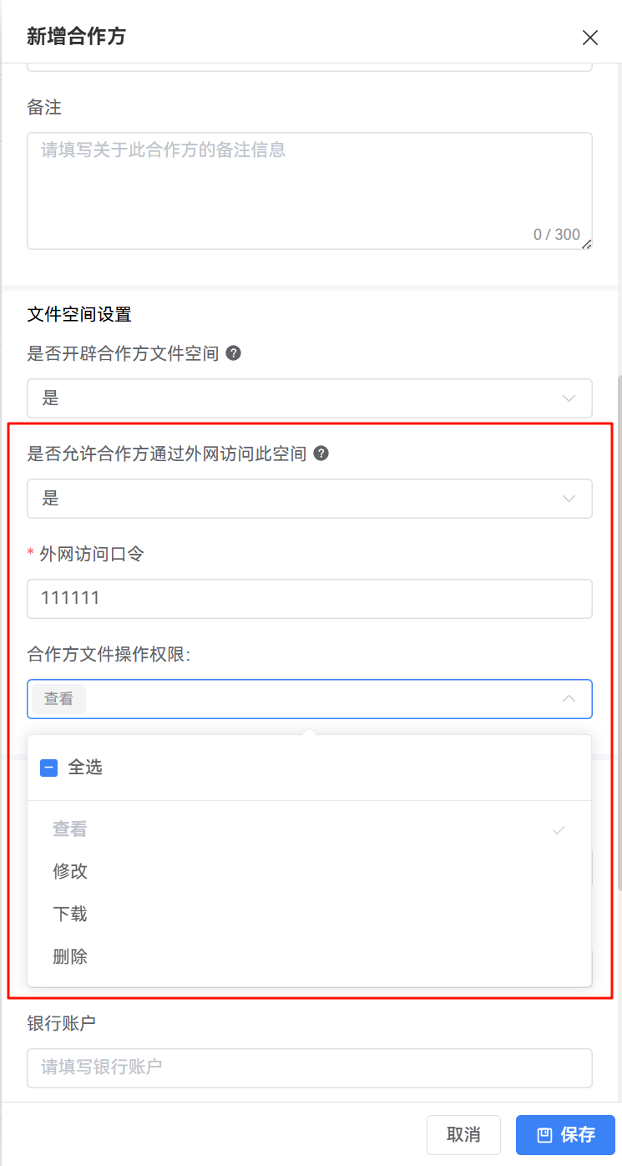
Task: Toggle the 全选 checkbox
Action: click(x=49, y=768)
